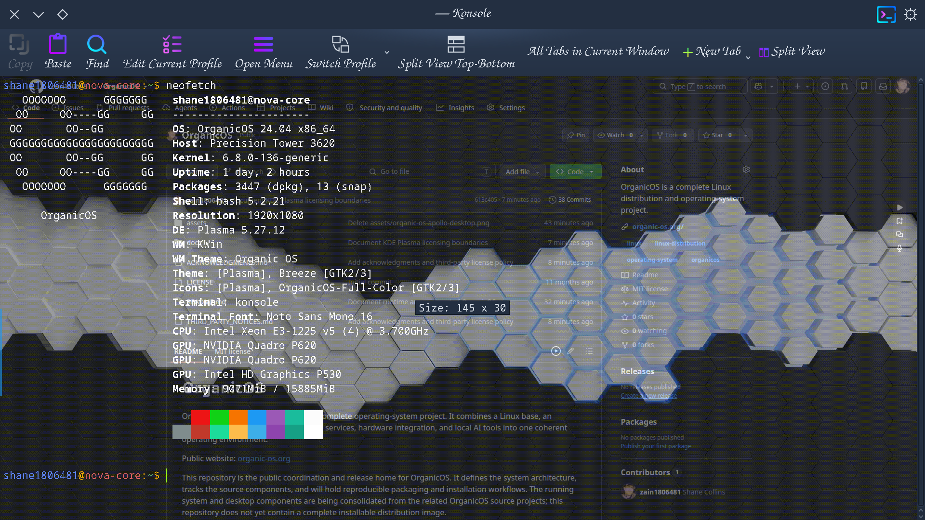Expand the Copilot dropdown arrow in GitHub header
Viewport: 925px width, 520px height.
click(772, 86)
